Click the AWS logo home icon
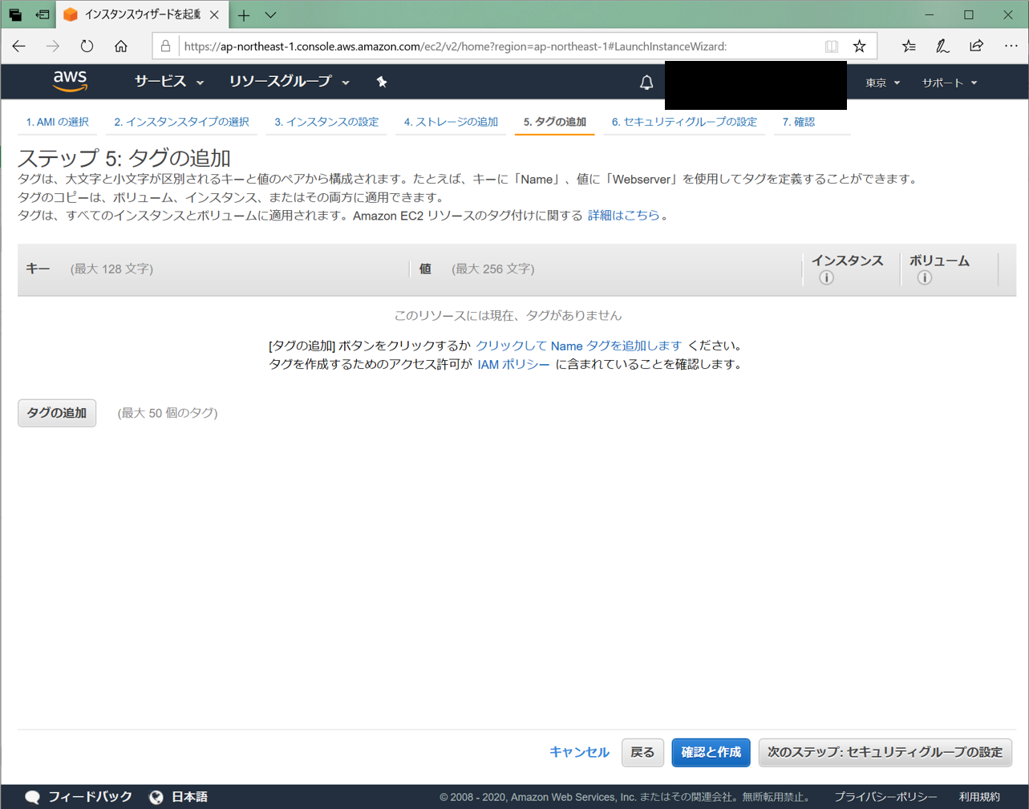Viewport: 1029px width, 809px height. [70, 81]
